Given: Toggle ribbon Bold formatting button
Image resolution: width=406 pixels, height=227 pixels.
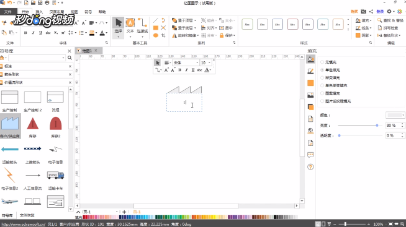Looking at the screenshot, I should click(25, 33).
